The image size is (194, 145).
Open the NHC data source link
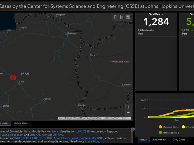click(x=42, y=138)
